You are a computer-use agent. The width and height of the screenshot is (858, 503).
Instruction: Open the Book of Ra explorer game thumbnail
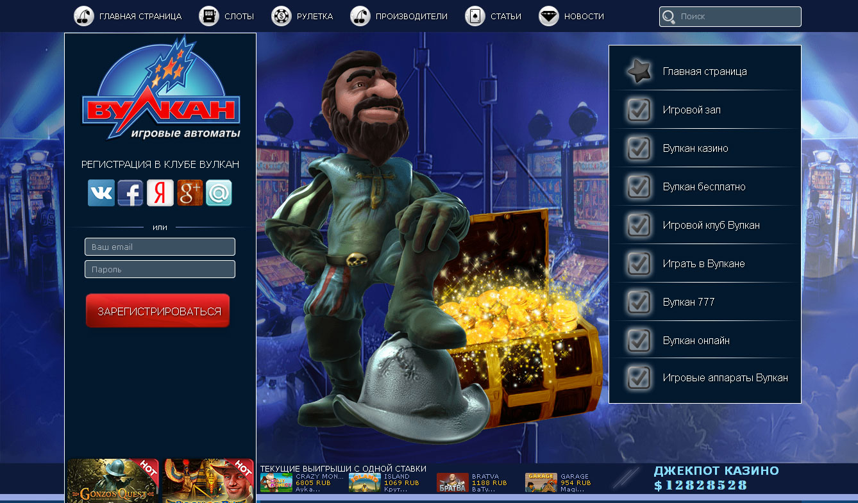click(x=208, y=481)
